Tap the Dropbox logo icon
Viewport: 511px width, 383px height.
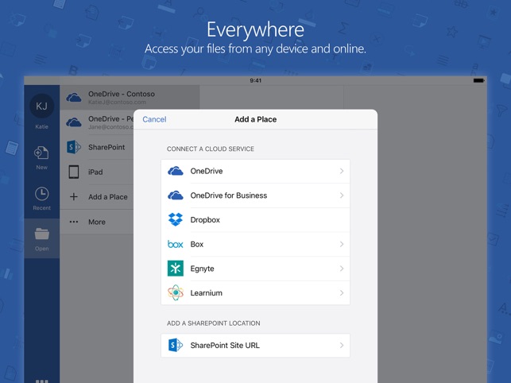pos(176,220)
